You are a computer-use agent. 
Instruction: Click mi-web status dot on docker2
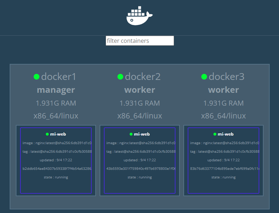tap(131, 134)
